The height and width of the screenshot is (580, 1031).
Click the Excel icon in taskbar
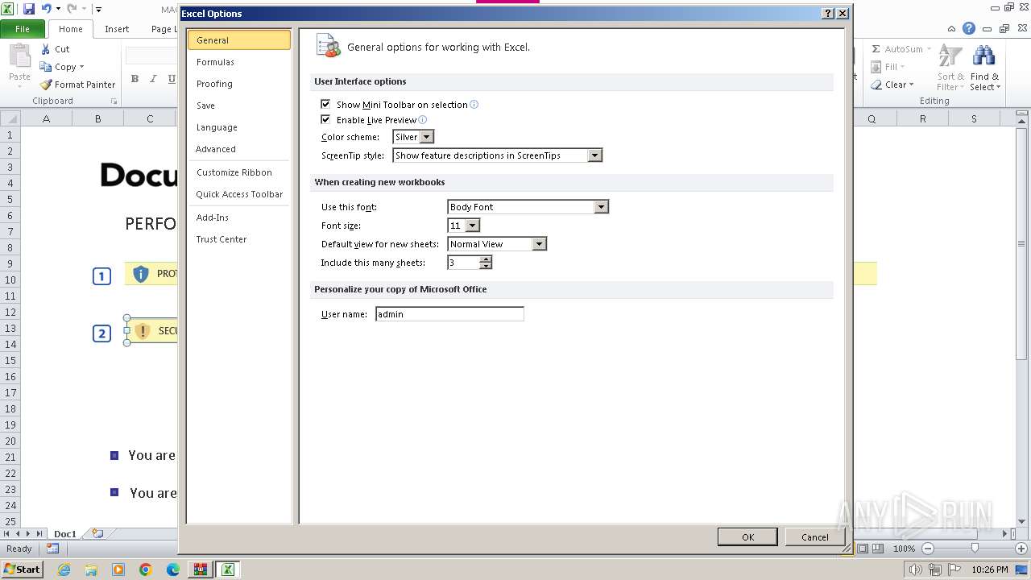[x=228, y=570]
